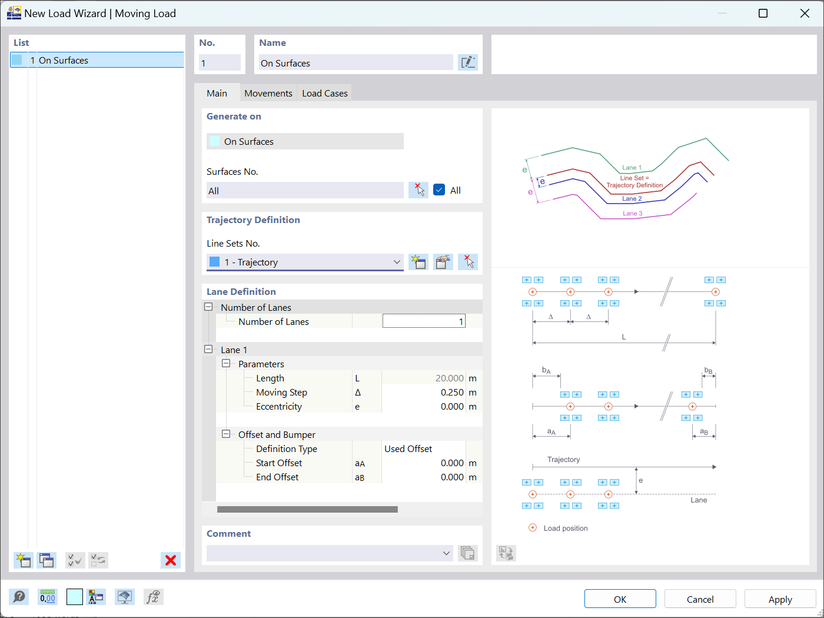This screenshot has width=824, height=618.
Task: Open the Name edit pencil icon
Action: coord(468,62)
